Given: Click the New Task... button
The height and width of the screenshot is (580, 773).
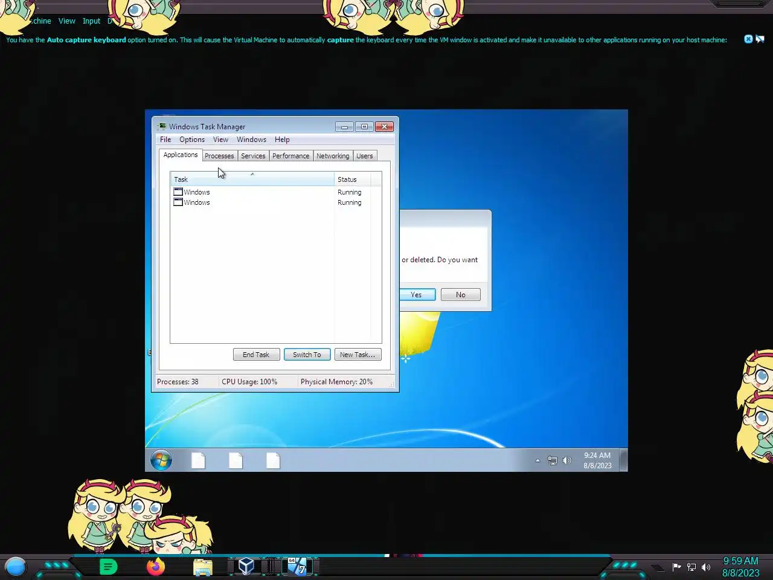Looking at the screenshot, I should click(358, 355).
